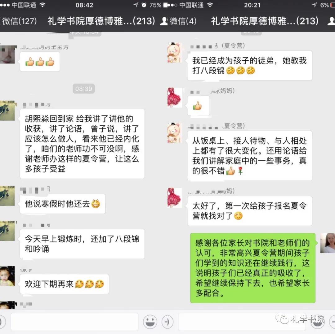This screenshot has width=335, height=334.
Task: Tap the single thumbs-up message bubble
Action: coord(199,106)
